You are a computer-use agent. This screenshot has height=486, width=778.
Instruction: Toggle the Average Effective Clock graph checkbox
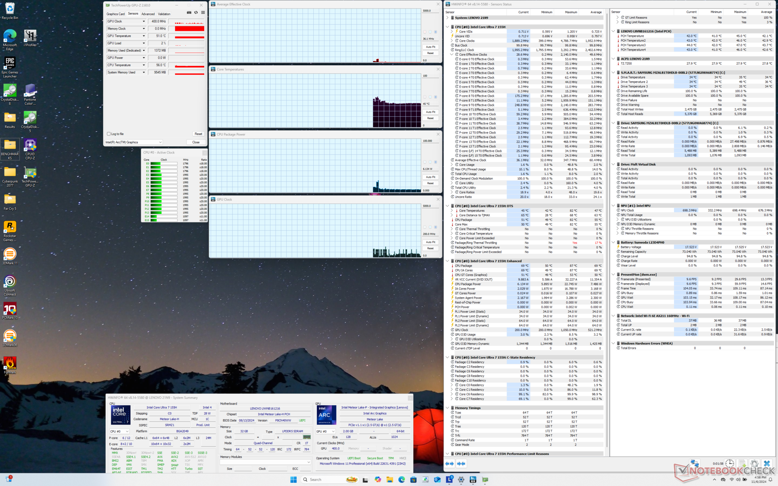[436, 32]
